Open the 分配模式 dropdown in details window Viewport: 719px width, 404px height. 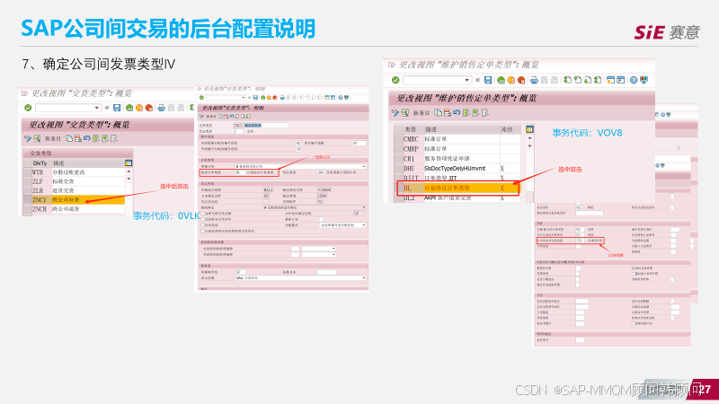click(x=364, y=225)
